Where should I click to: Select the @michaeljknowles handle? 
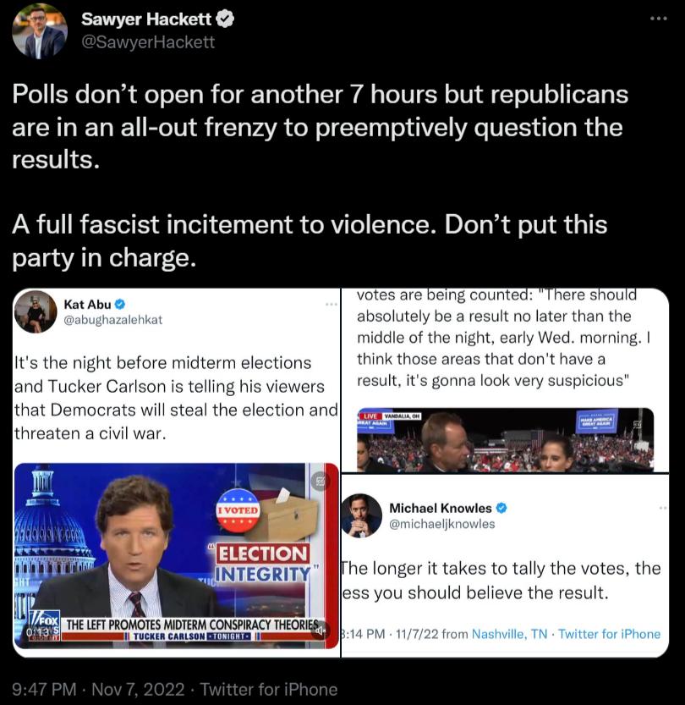click(x=442, y=523)
